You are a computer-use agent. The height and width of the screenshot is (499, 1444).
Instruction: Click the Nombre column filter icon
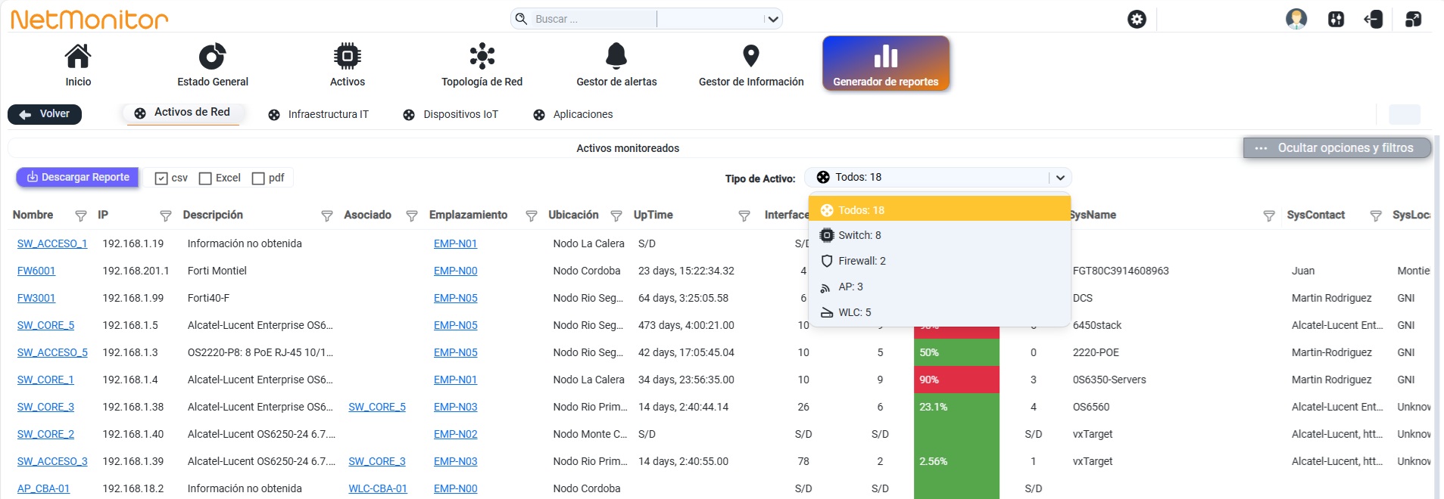[81, 216]
